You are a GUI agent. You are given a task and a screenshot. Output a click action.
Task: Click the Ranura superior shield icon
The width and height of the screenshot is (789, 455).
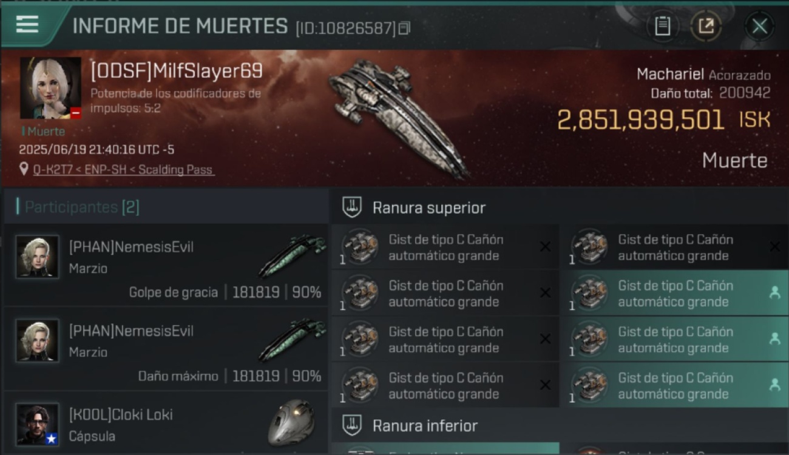352,207
